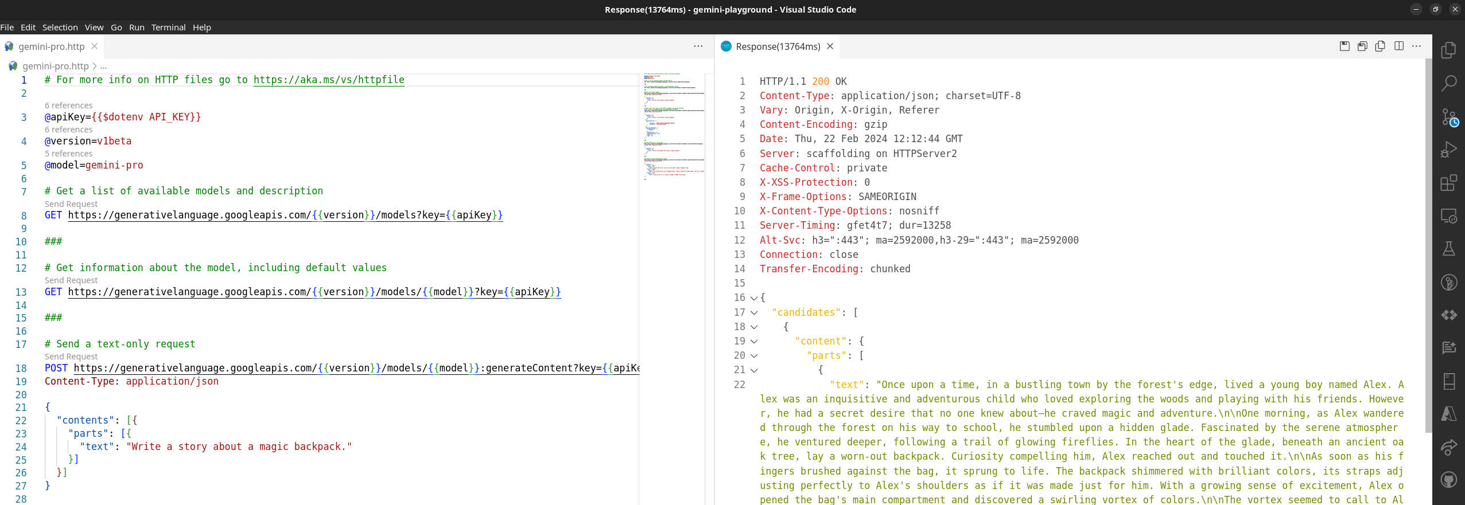Close the gemini-pro.http tab
This screenshot has width=1465, height=505.
[x=95, y=46]
